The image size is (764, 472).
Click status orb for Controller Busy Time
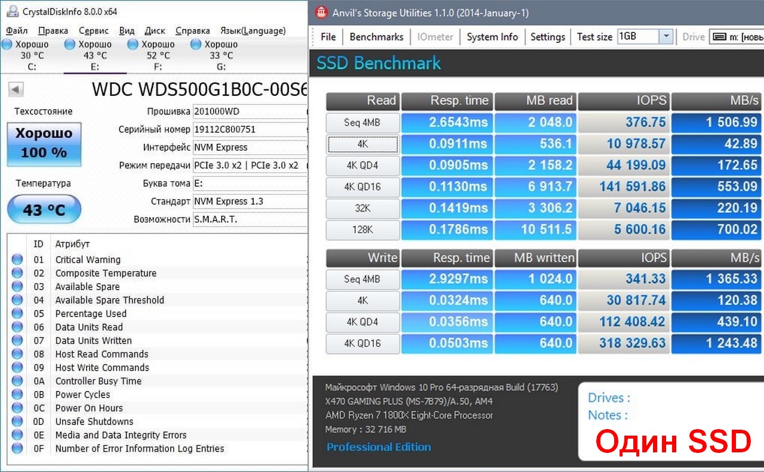pos(17,381)
